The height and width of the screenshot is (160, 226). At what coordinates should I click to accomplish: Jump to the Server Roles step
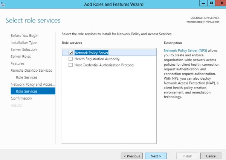(x=21, y=57)
